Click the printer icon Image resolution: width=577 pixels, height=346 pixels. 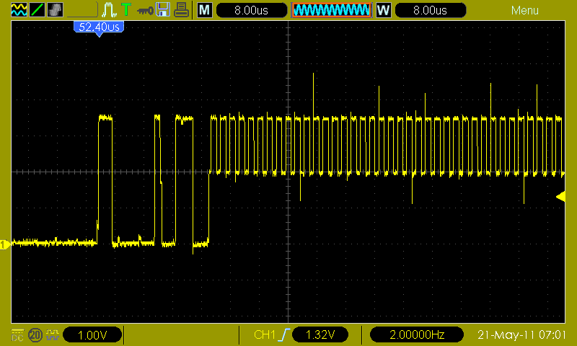click(x=182, y=10)
